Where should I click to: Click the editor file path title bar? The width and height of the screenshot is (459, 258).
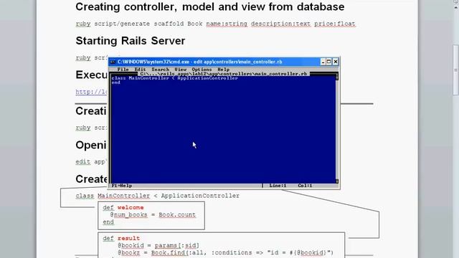click(x=224, y=74)
